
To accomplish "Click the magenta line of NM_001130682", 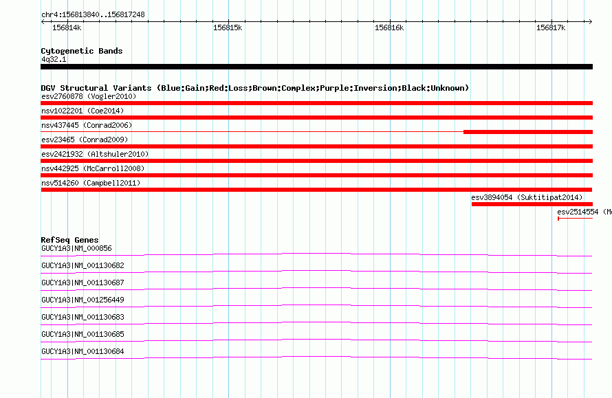I will click(x=316, y=272).
